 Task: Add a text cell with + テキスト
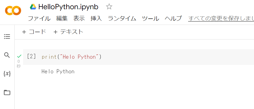[68, 32]
